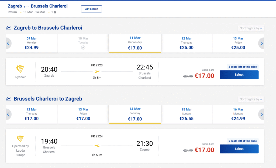
Task: Click the left arrow on outbound date carousel
Action: coord(8,43)
